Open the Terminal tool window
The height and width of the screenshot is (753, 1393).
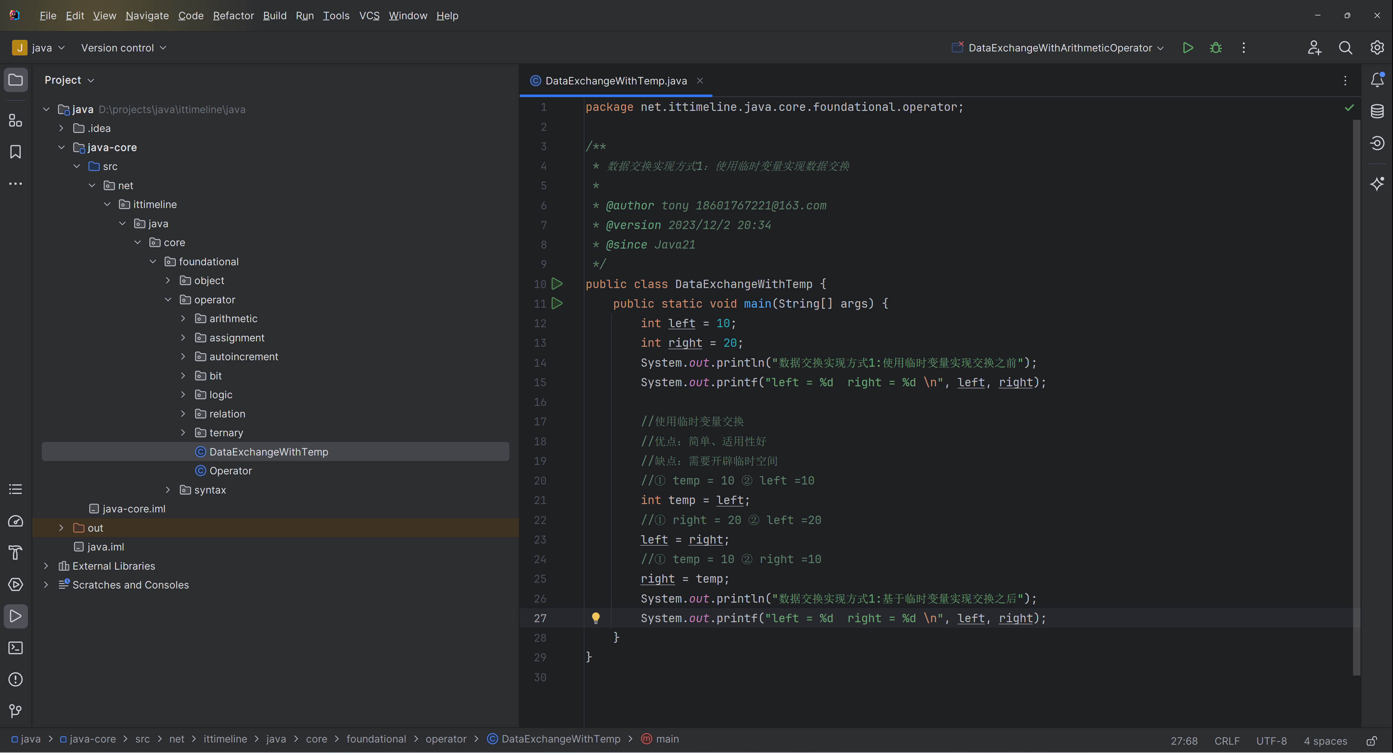tap(16, 648)
